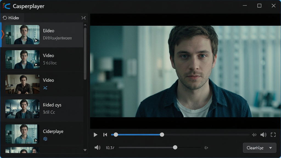281x158 pixels.
Task: Open the Clearhige dropdown
Action: (x=260, y=148)
